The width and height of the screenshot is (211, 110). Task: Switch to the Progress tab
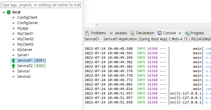coord(197,33)
